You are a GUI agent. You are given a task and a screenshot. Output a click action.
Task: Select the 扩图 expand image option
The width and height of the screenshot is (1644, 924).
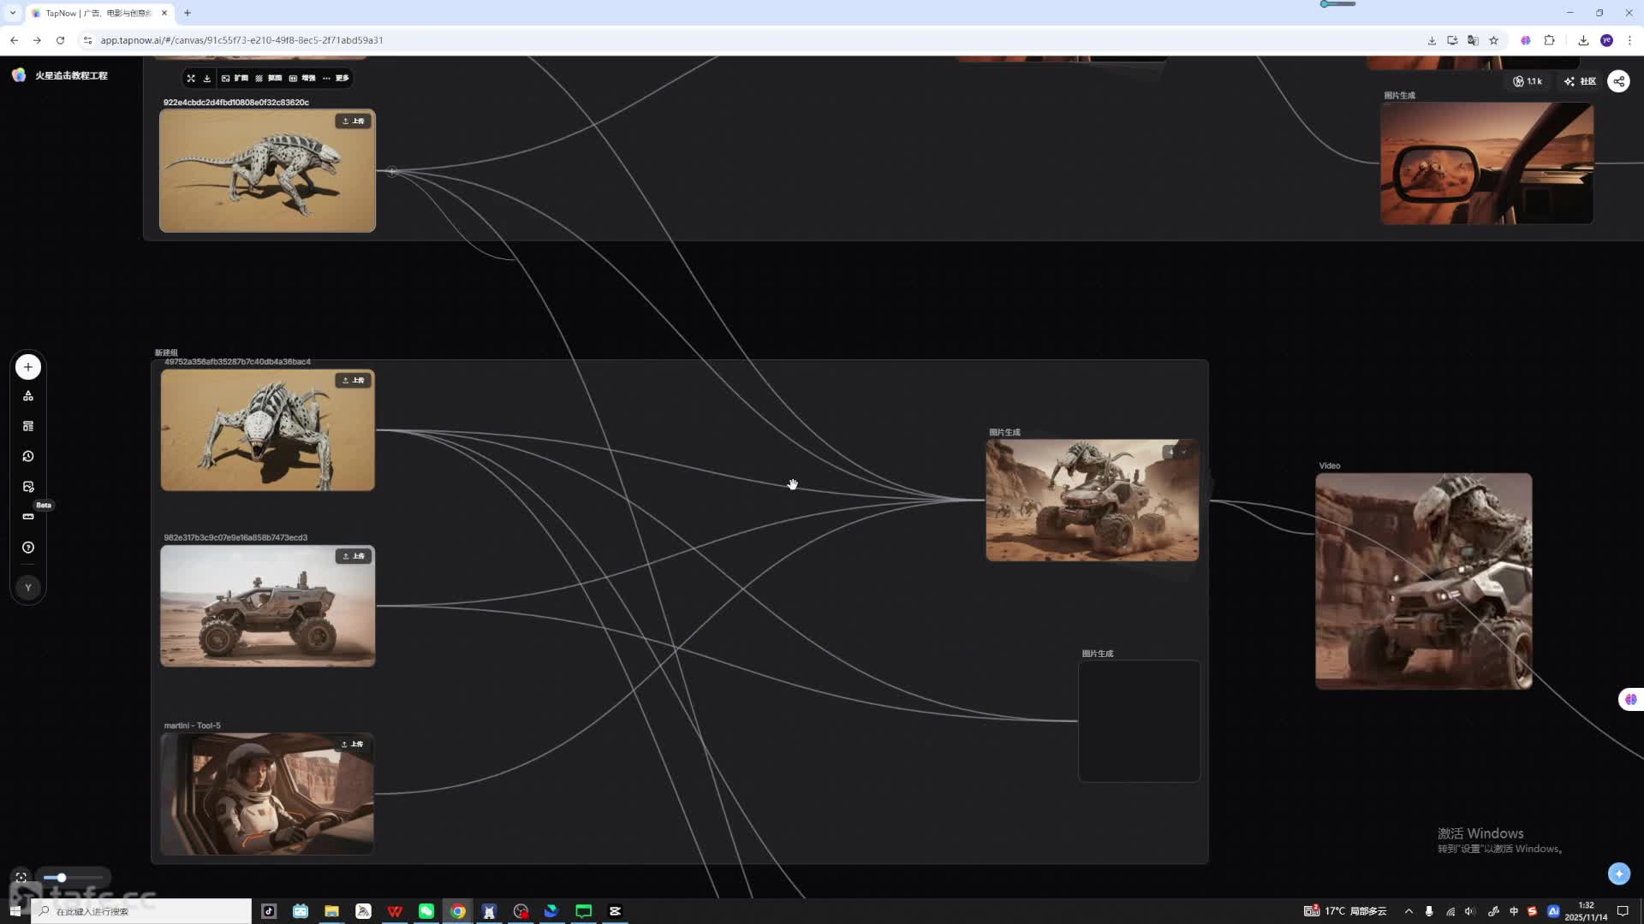[235, 78]
